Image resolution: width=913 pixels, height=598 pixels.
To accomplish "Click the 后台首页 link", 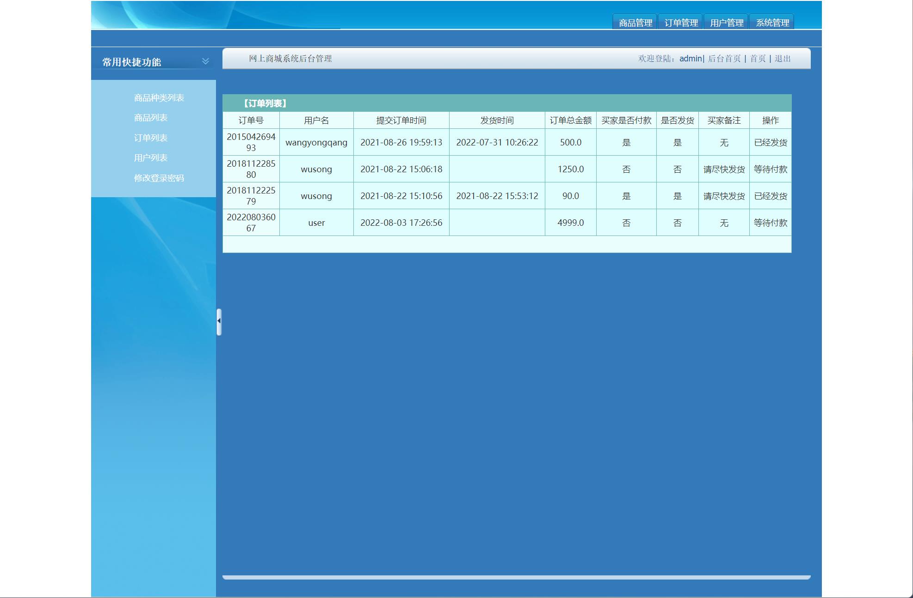I will [x=724, y=59].
